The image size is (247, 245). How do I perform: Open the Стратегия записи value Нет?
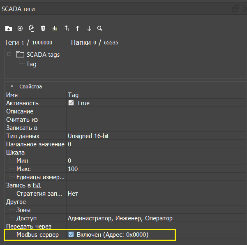[x=156, y=194]
